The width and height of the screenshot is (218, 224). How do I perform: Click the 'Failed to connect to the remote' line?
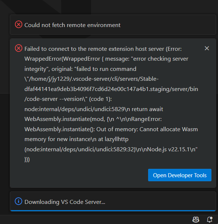(x=103, y=49)
